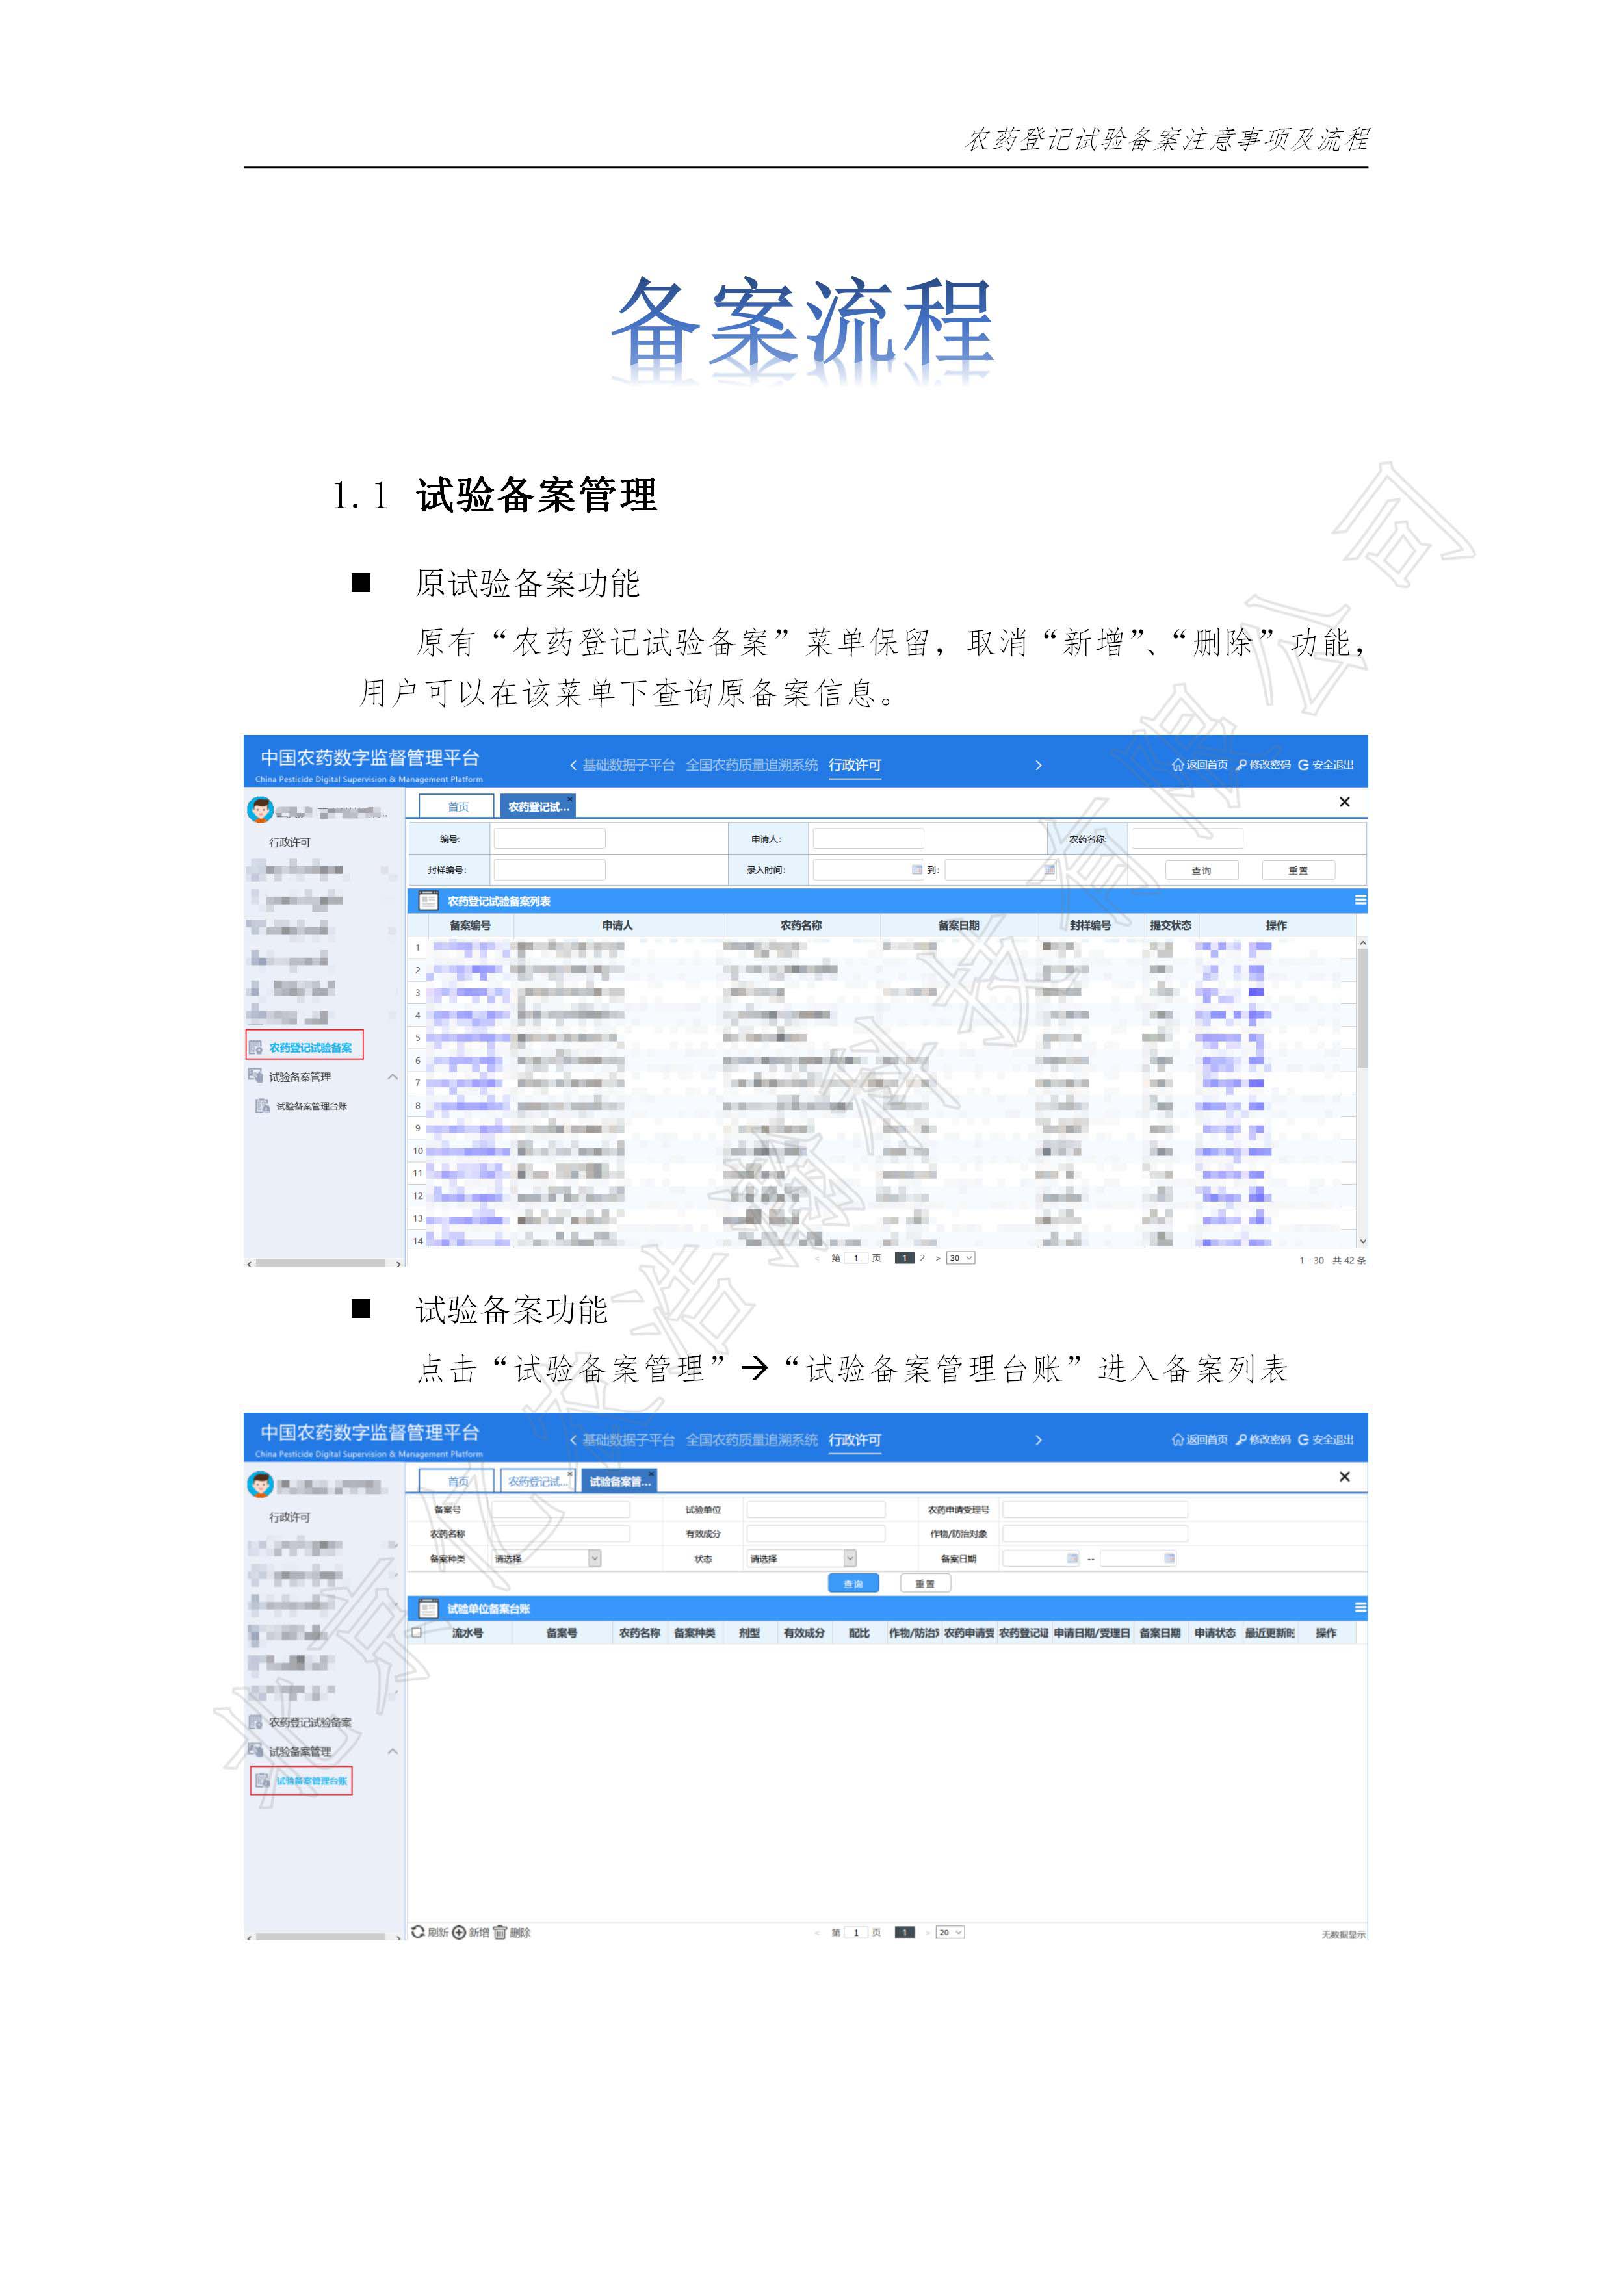Image resolution: width=1612 pixels, height=2279 pixels.
Task: Click user avatar in 农药登记试验备案列表 screenshot
Action: coord(260,810)
